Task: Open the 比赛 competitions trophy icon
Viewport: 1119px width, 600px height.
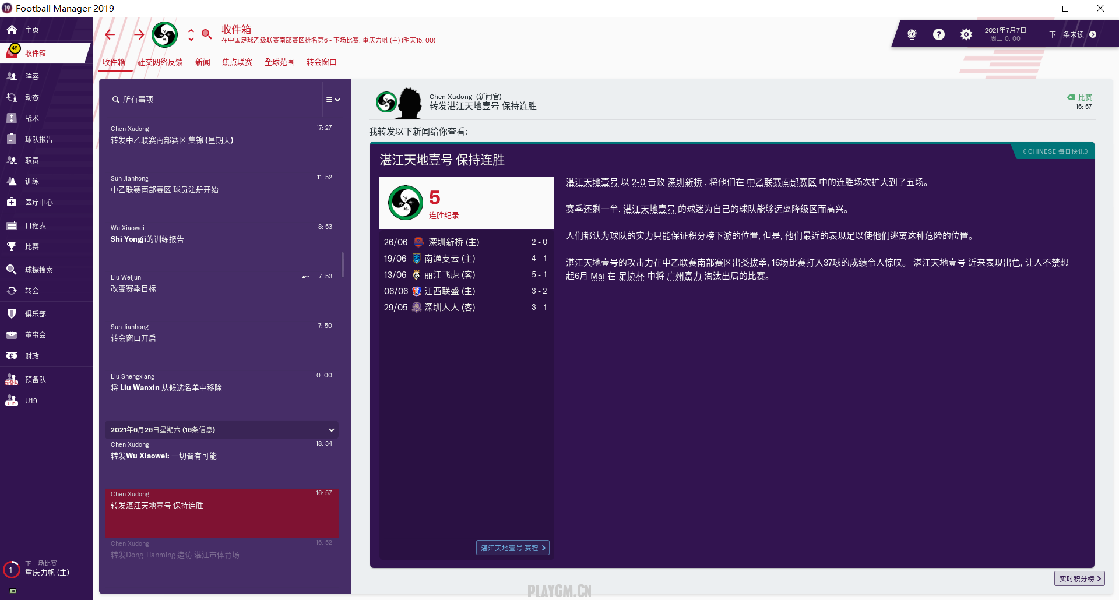Action: [x=12, y=246]
